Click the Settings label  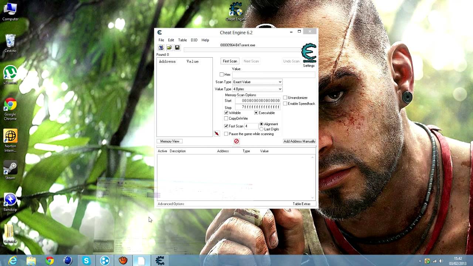coord(309,66)
